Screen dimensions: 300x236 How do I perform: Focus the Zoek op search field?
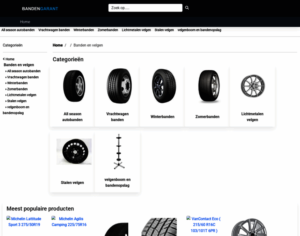145,8
